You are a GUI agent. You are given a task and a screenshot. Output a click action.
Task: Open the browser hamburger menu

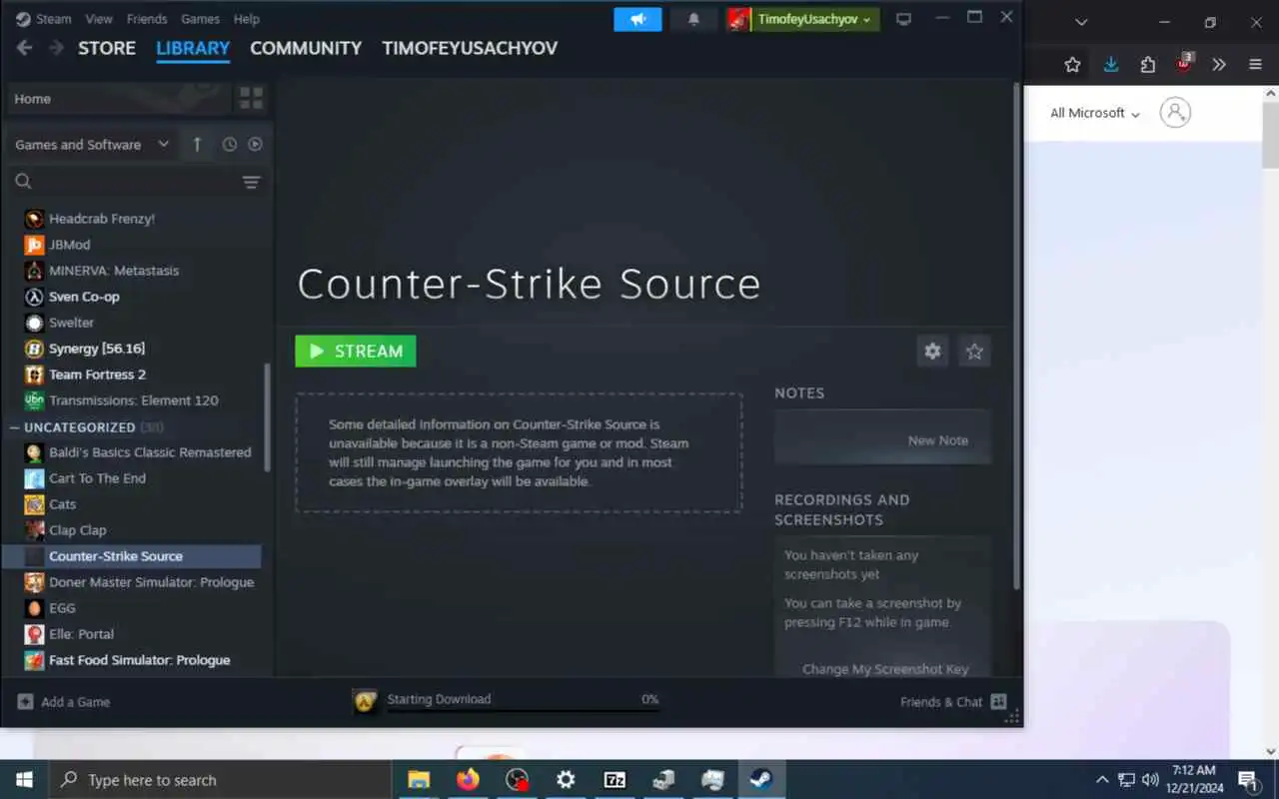click(1255, 65)
